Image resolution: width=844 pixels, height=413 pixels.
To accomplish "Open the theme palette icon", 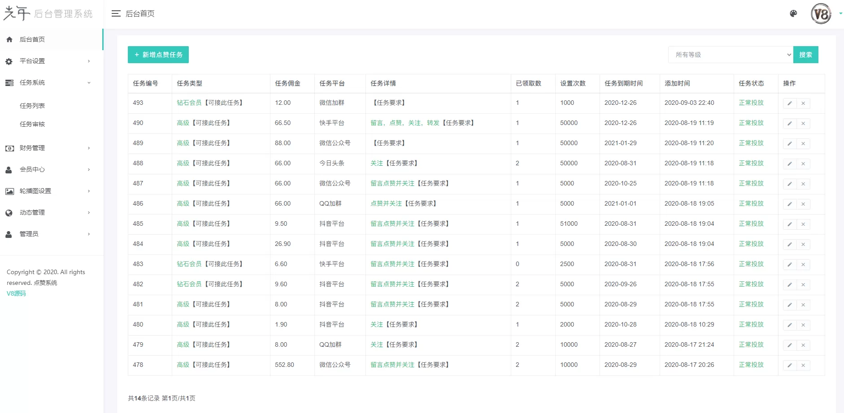I will pyautogui.click(x=793, y=14).
